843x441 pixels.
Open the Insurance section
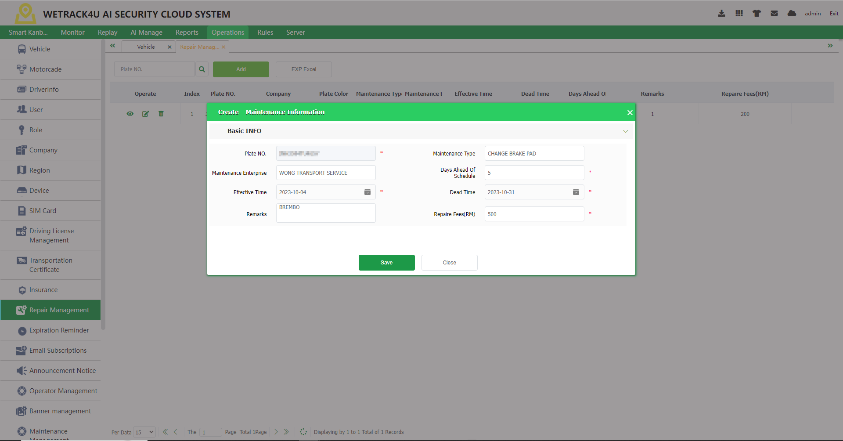(x=43, y=289)
